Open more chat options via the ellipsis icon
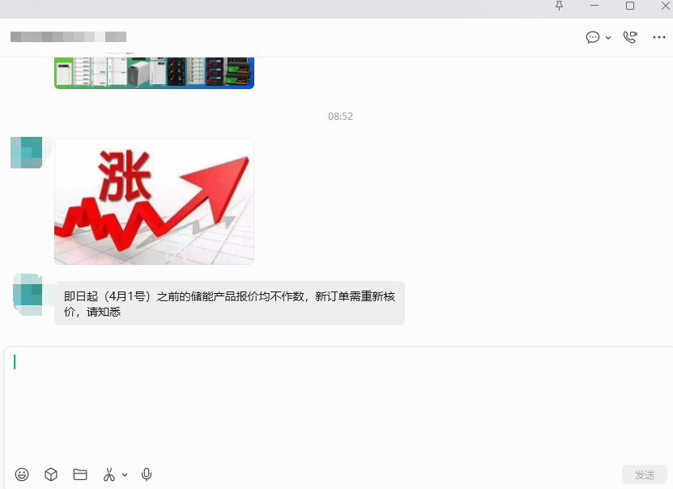The width and height of the screenshot is (673, 489). tap(660, 36)
